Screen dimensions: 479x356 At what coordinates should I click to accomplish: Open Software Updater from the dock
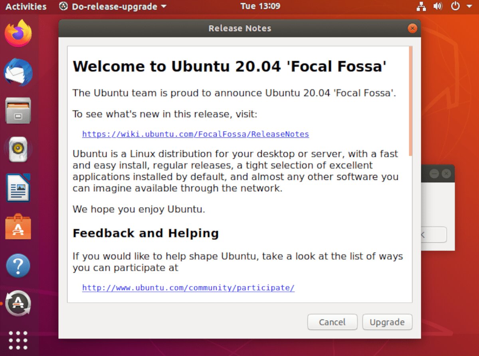(x=18, y=303)
